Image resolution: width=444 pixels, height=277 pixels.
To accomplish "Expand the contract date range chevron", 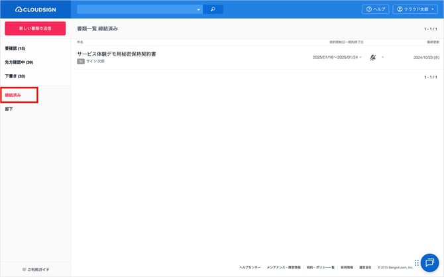I will (x=361, y=57).
